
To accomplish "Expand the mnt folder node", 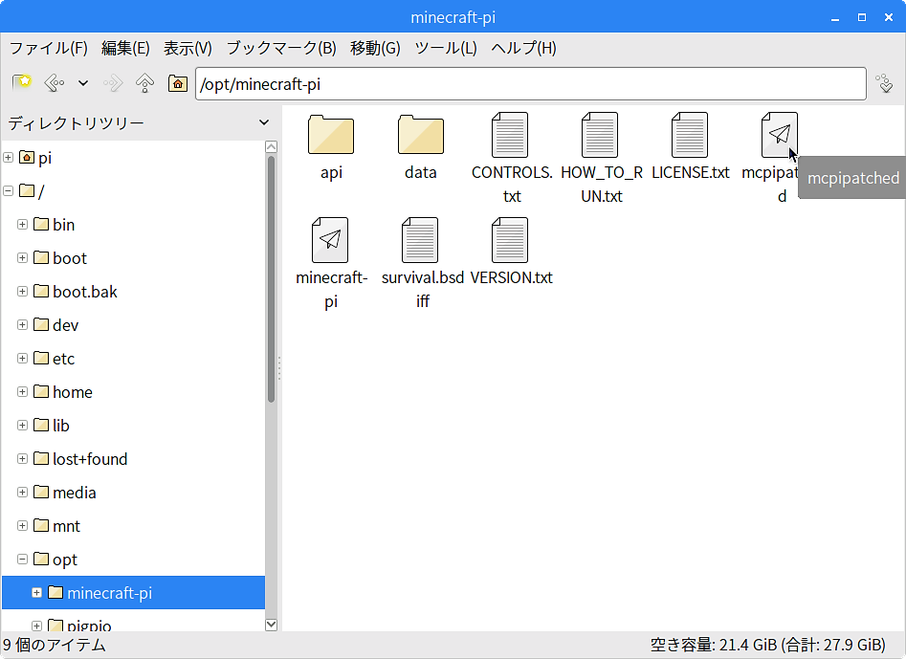I will 23,526.
